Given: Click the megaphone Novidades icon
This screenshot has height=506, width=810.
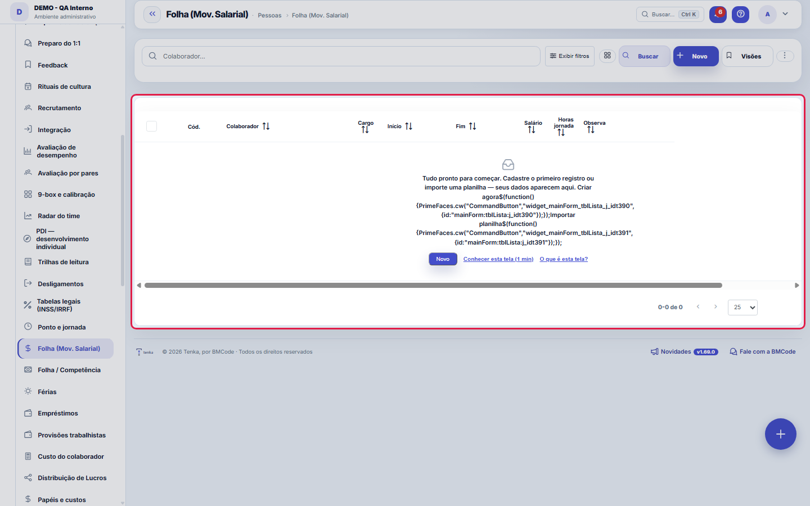Looking at the screenshot, I should 654,352.
